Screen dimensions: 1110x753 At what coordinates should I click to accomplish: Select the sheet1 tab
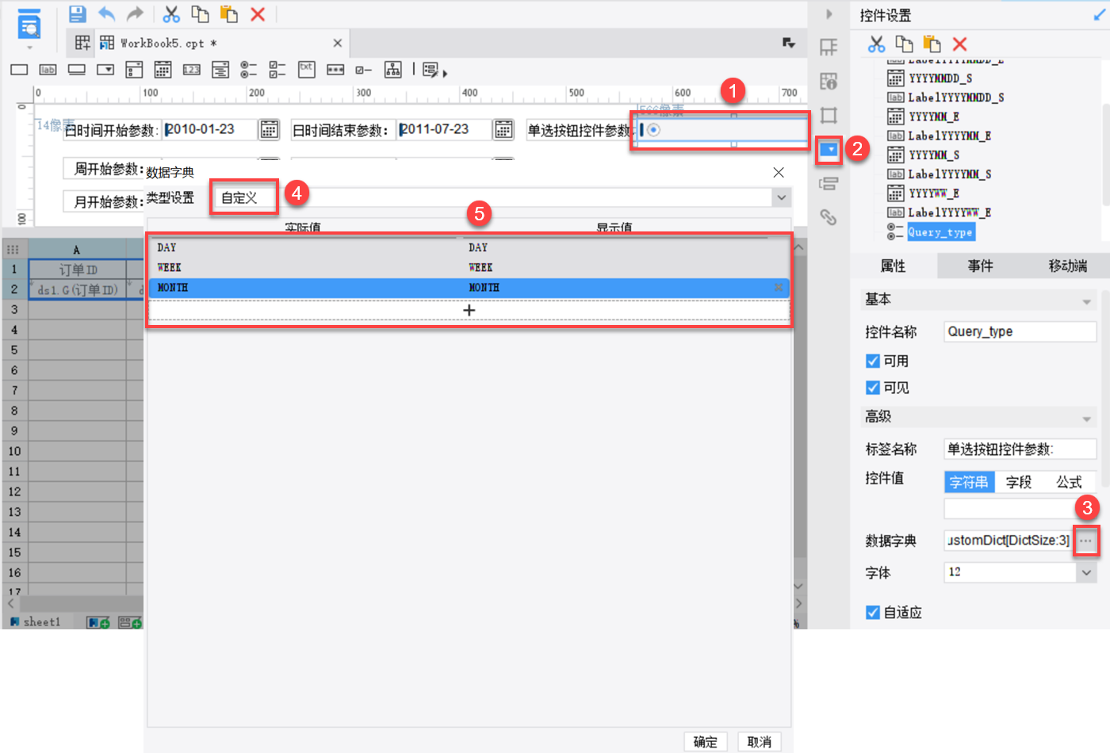click(x=36, y=622)
